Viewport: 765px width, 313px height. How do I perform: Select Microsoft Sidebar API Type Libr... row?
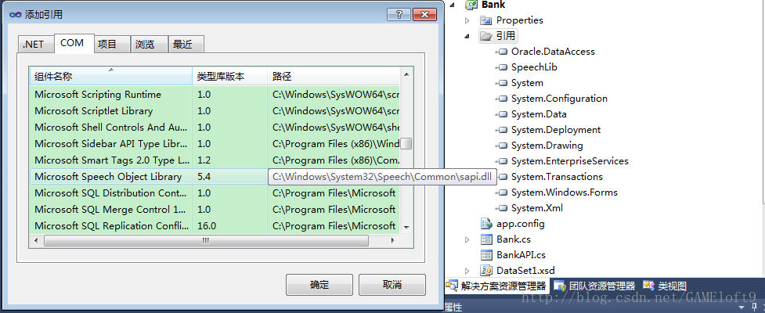coord(215,144)
